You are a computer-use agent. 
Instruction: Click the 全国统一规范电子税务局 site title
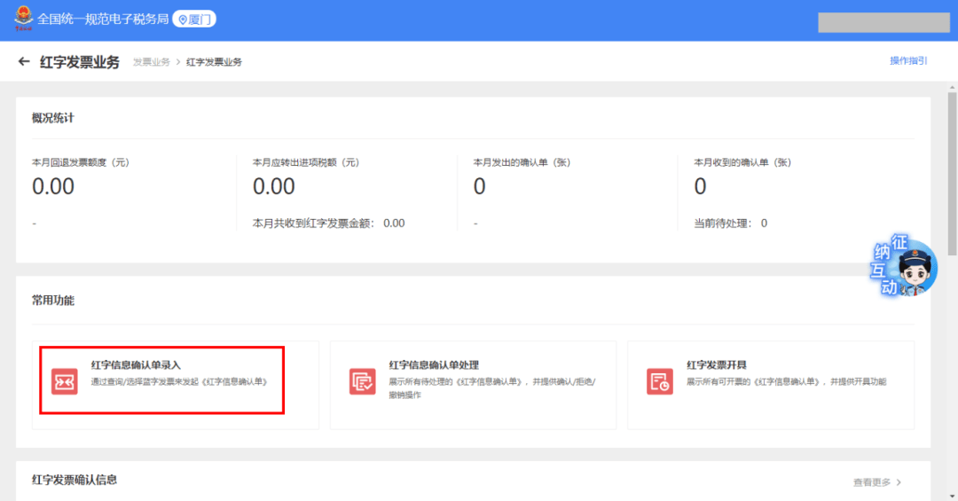tap(102, 20)
